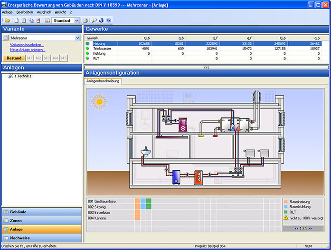
Task: Click the print icon in toolbar
Action: [85, 21]
